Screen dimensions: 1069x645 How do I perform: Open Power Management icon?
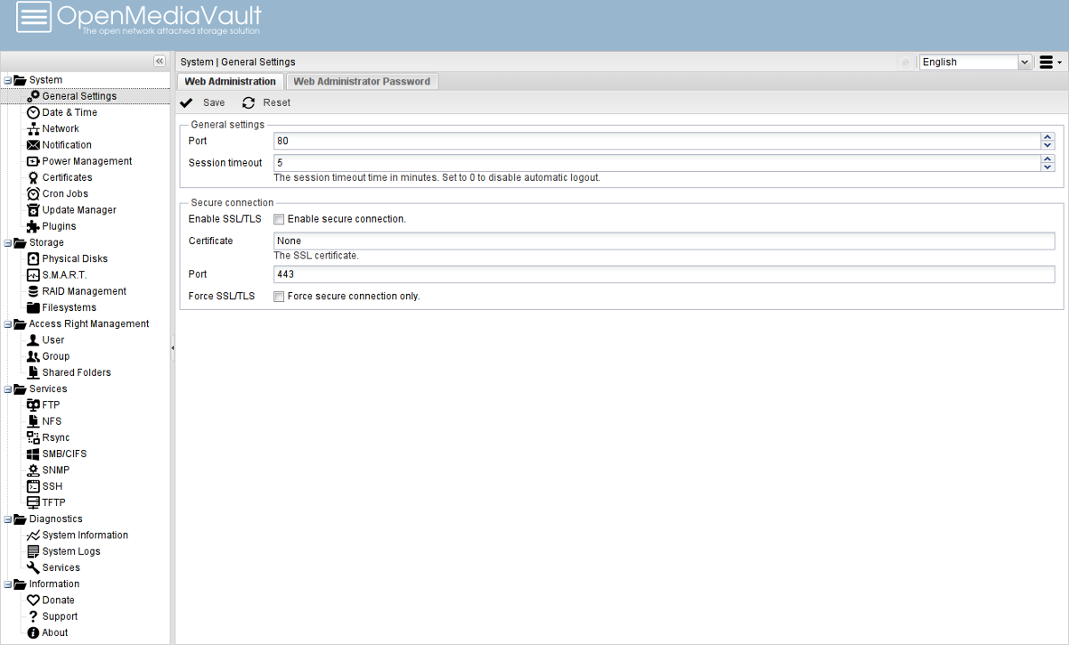34,161
